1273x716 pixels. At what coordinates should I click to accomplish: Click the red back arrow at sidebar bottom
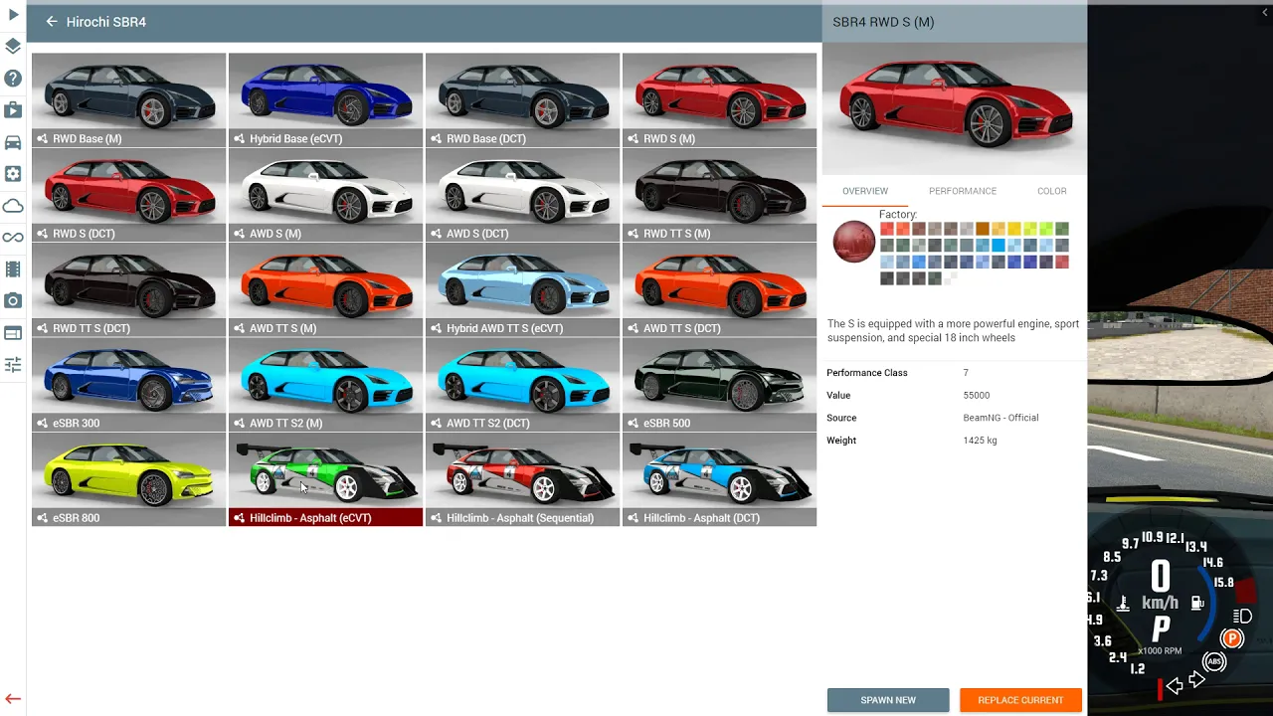(13, 699)
